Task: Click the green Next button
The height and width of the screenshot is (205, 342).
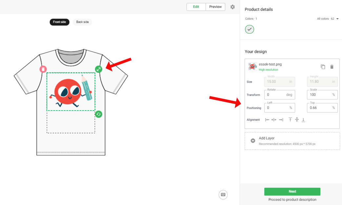Action: [x=292, y=192]
